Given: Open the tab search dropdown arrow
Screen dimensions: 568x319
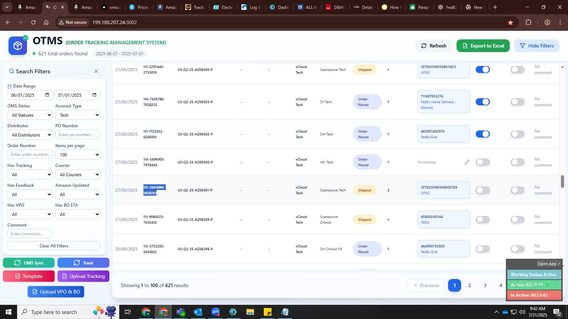Looking at the screenshot, I should 7,7.
